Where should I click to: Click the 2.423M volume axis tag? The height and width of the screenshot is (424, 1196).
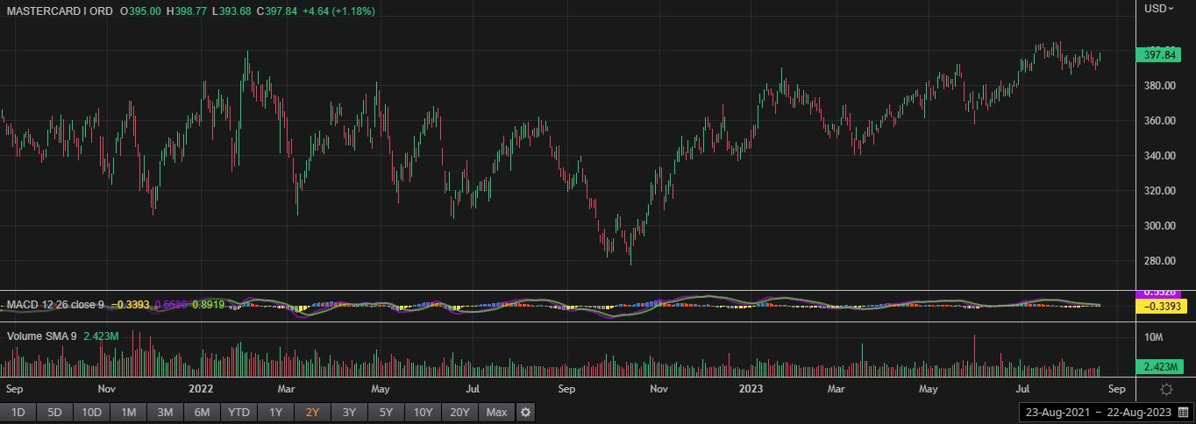(x=1159, y=367)
